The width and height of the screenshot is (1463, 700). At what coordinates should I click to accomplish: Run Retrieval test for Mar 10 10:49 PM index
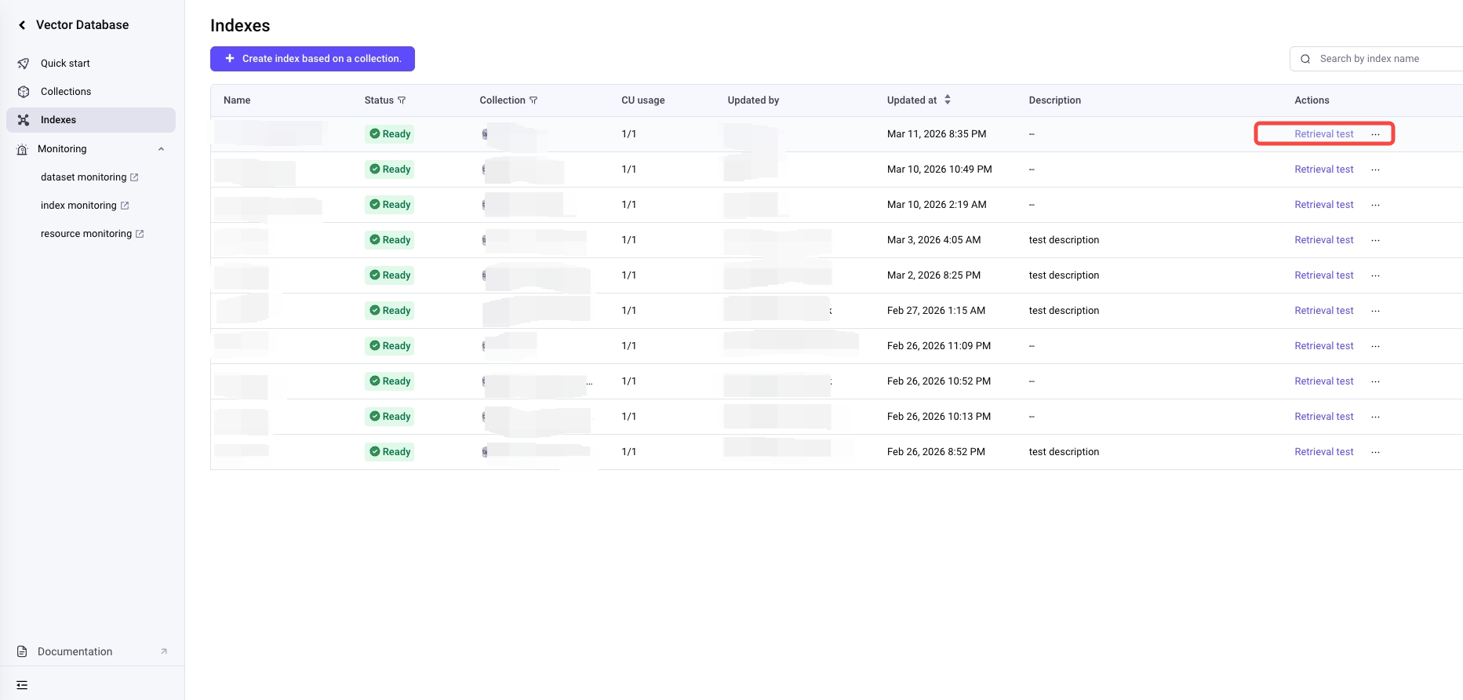(1323, 170)
